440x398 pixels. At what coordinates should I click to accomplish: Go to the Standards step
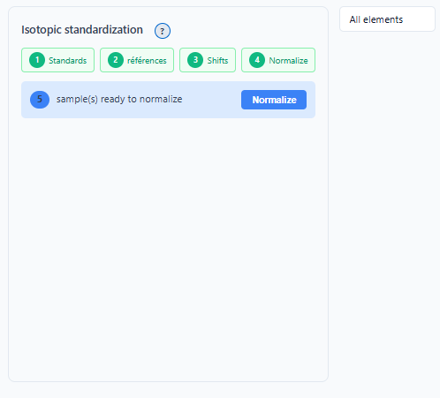pyautogui.click(x=57, y=60)
